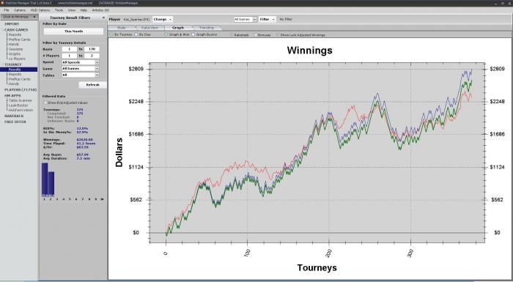Switch to the Trending tab
This screenshot has height=282, width=513.
coord(207,28)
